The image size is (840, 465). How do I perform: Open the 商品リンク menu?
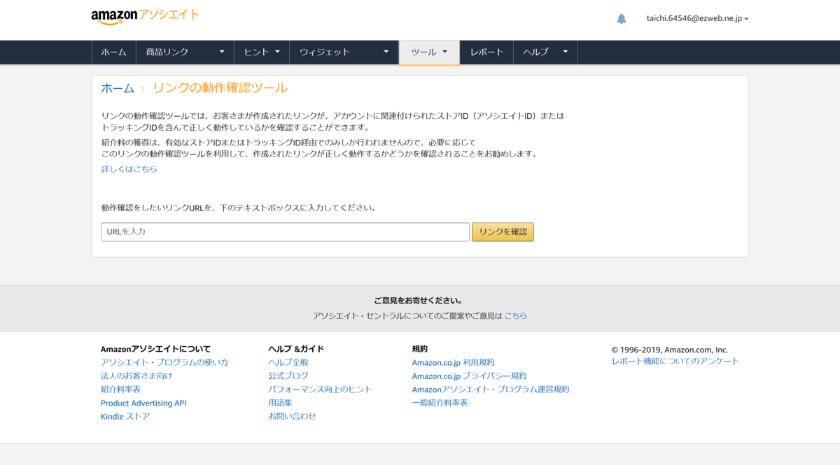[x=185, y=52]
